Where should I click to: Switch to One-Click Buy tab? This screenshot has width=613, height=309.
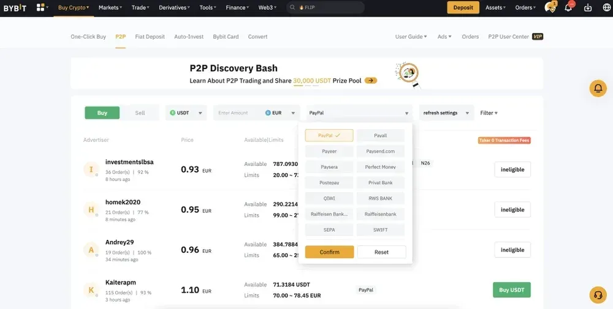coord(88,37)
